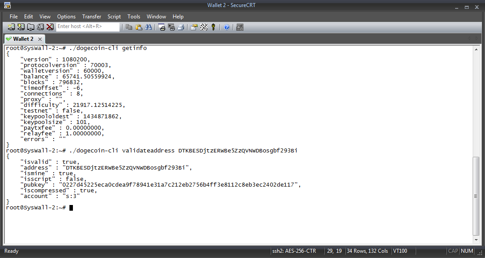Open the Connect dialog from toolbar

11,27
